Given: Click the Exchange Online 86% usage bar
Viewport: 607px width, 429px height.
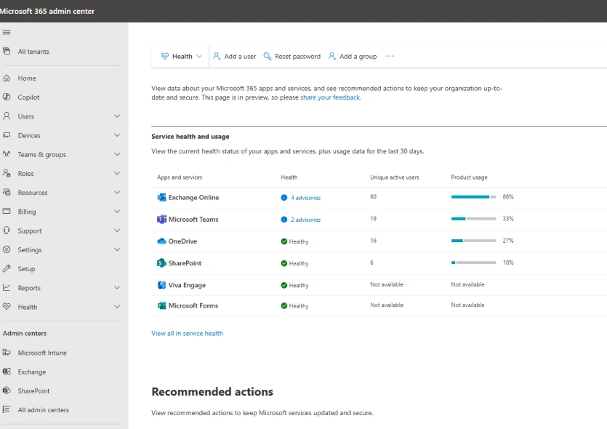Looking at the screenshot, I should (473, 197).
